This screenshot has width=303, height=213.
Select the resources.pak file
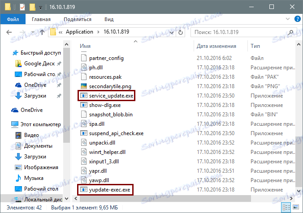point(105,77)
